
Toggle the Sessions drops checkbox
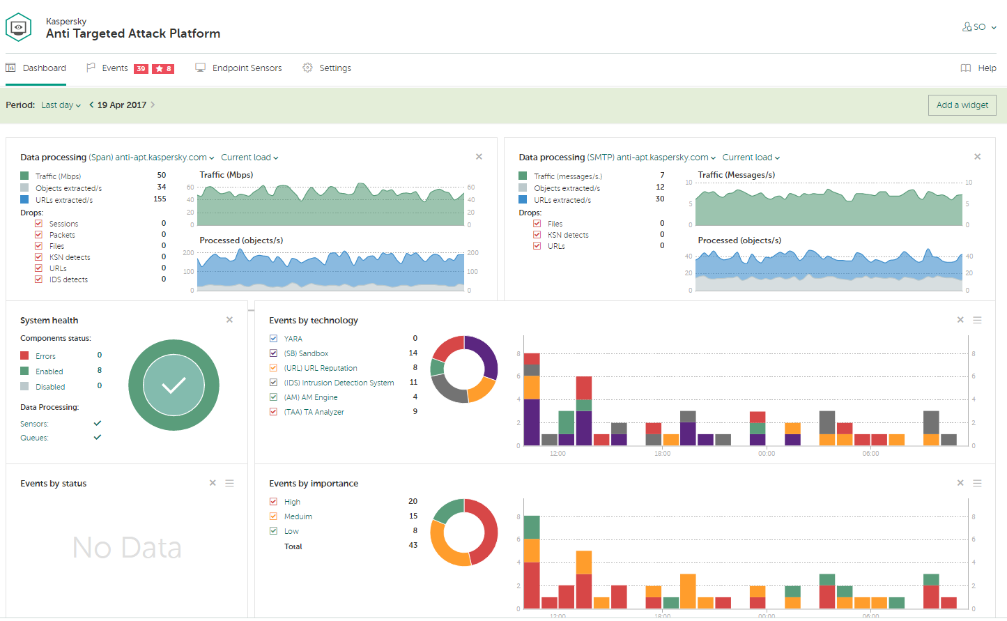coord(38,224)
